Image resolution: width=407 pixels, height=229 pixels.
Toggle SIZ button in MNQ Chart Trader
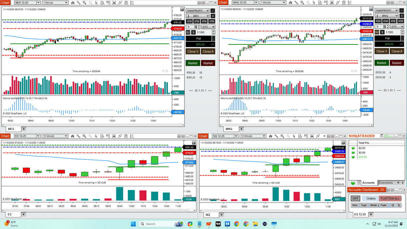point(377,32)
